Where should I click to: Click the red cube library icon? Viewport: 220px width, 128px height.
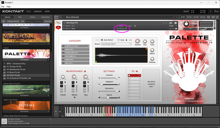tap(58, 27)
